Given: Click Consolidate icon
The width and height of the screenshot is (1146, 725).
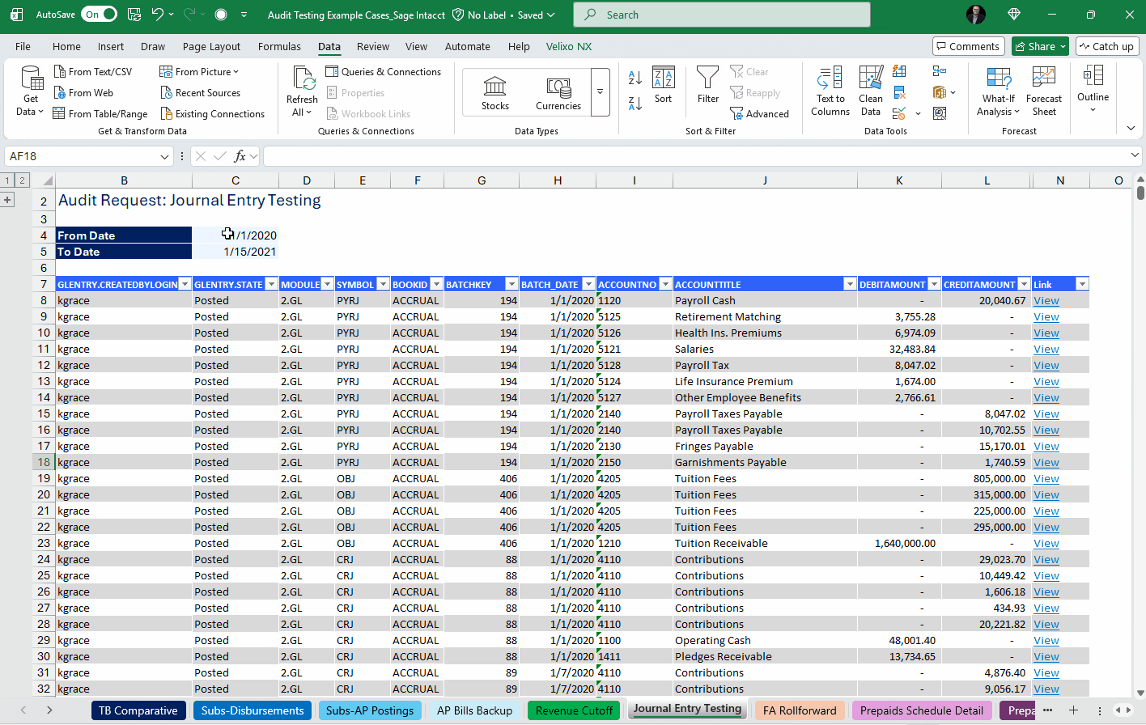Looking at the screenshot, I should (x=940, y=71).
